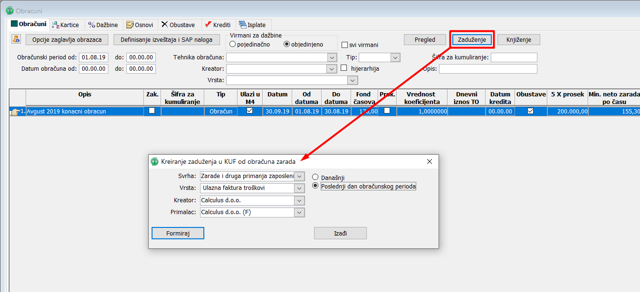Expand the Ulazna faktura troškovi dropdown

[x=299, y=188]
